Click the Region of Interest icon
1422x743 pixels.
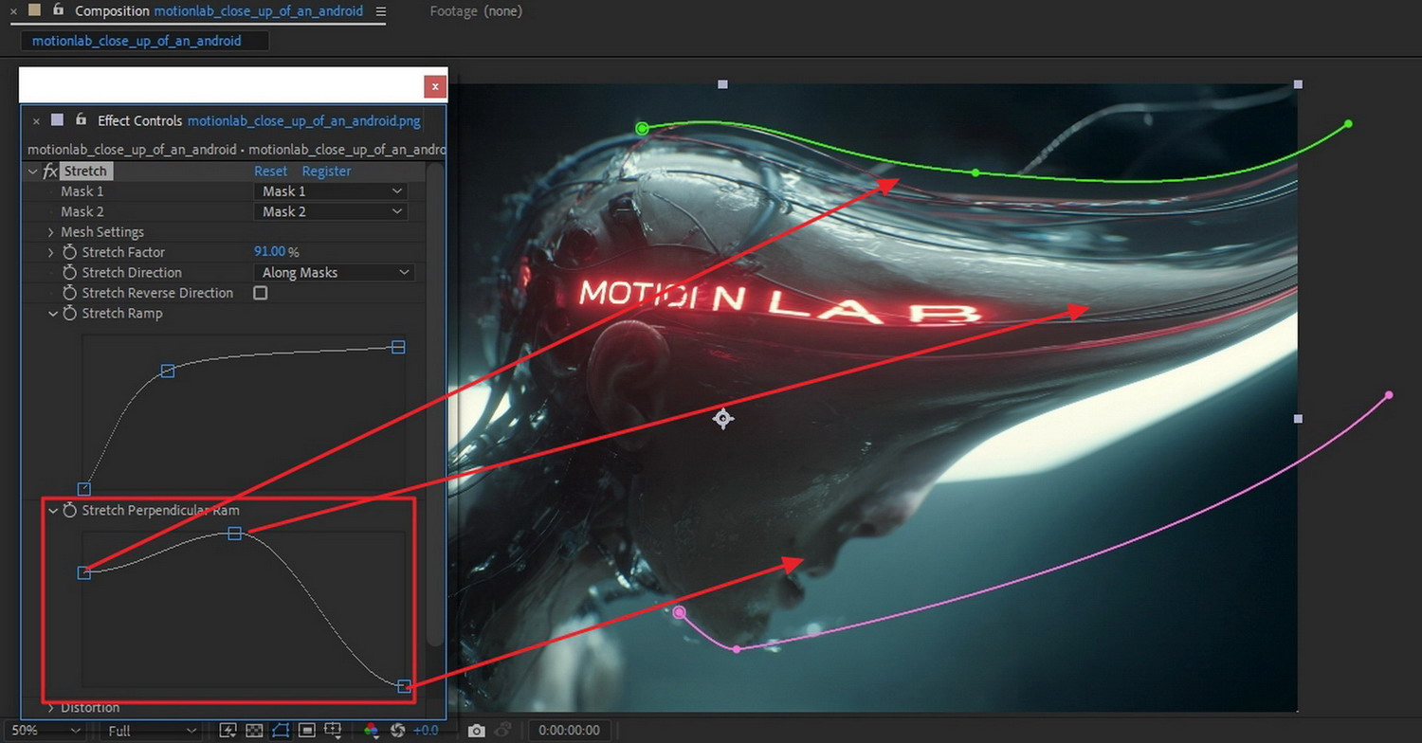(x=306, y=731)
